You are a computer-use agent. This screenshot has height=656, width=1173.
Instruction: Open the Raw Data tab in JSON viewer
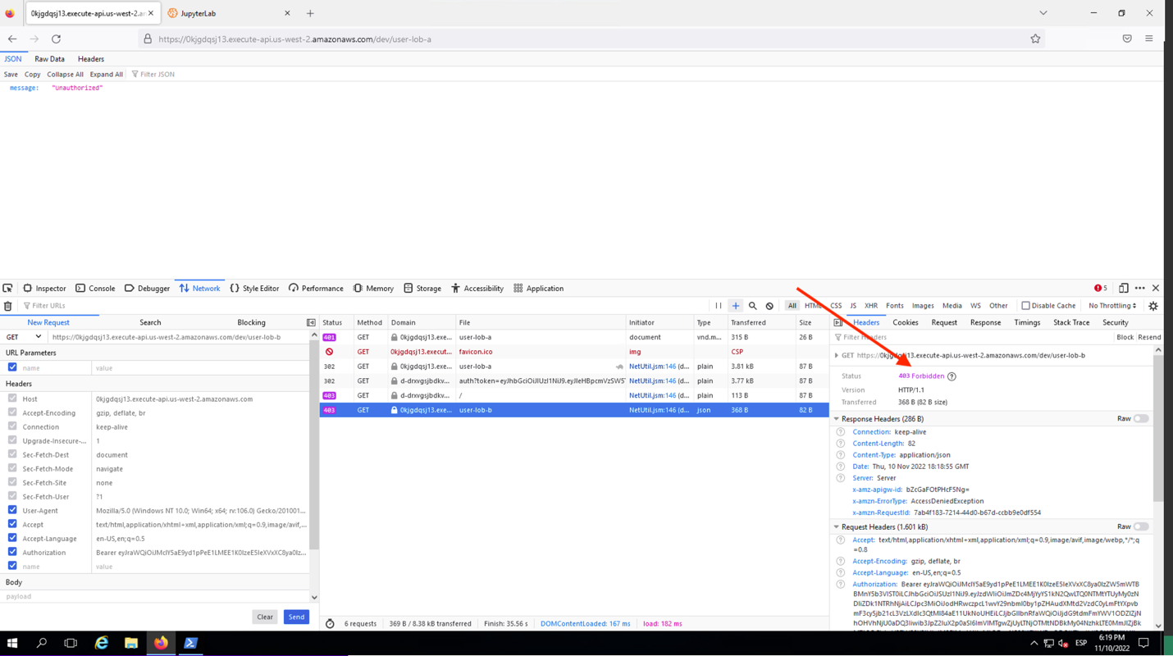pos(49,59)
